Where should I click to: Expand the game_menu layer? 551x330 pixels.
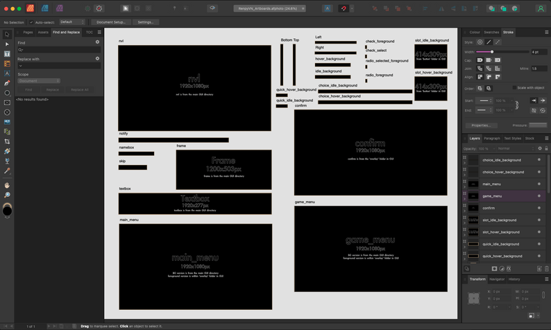coord(464,199)
